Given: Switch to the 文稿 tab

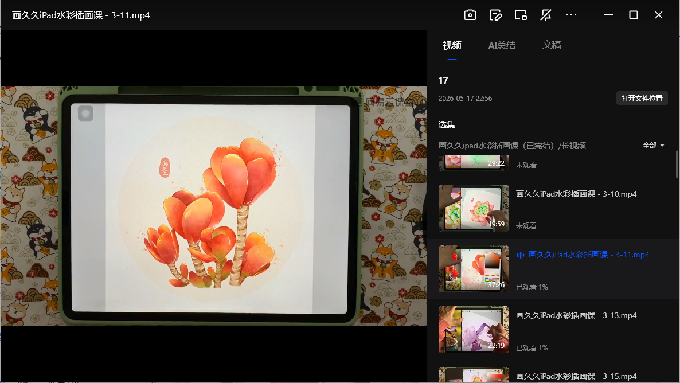Looking at the screenshot, I should pos(552,45).
